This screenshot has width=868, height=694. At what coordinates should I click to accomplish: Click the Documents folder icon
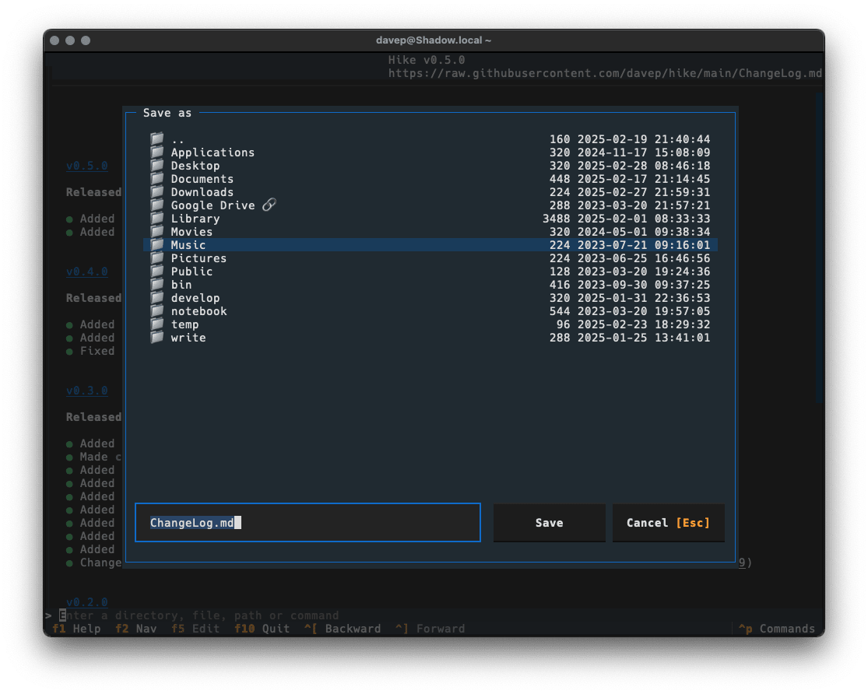(157, 179)
